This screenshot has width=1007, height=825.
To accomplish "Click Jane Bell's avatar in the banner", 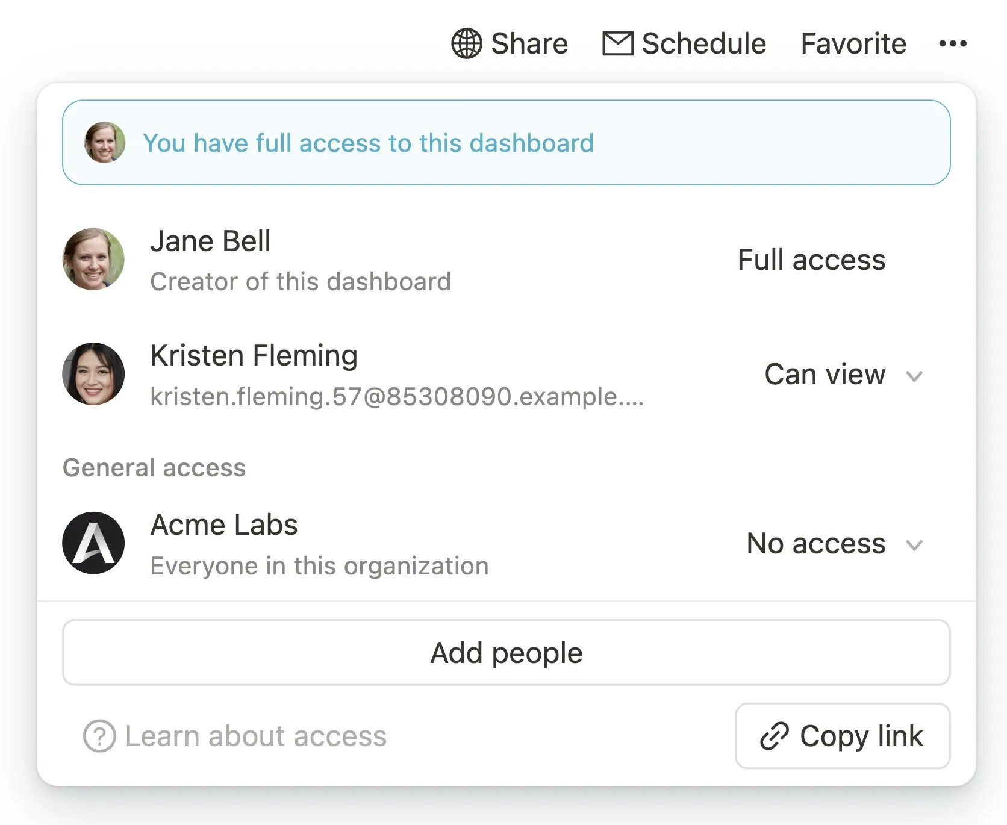I will click(x=105, y=143).
